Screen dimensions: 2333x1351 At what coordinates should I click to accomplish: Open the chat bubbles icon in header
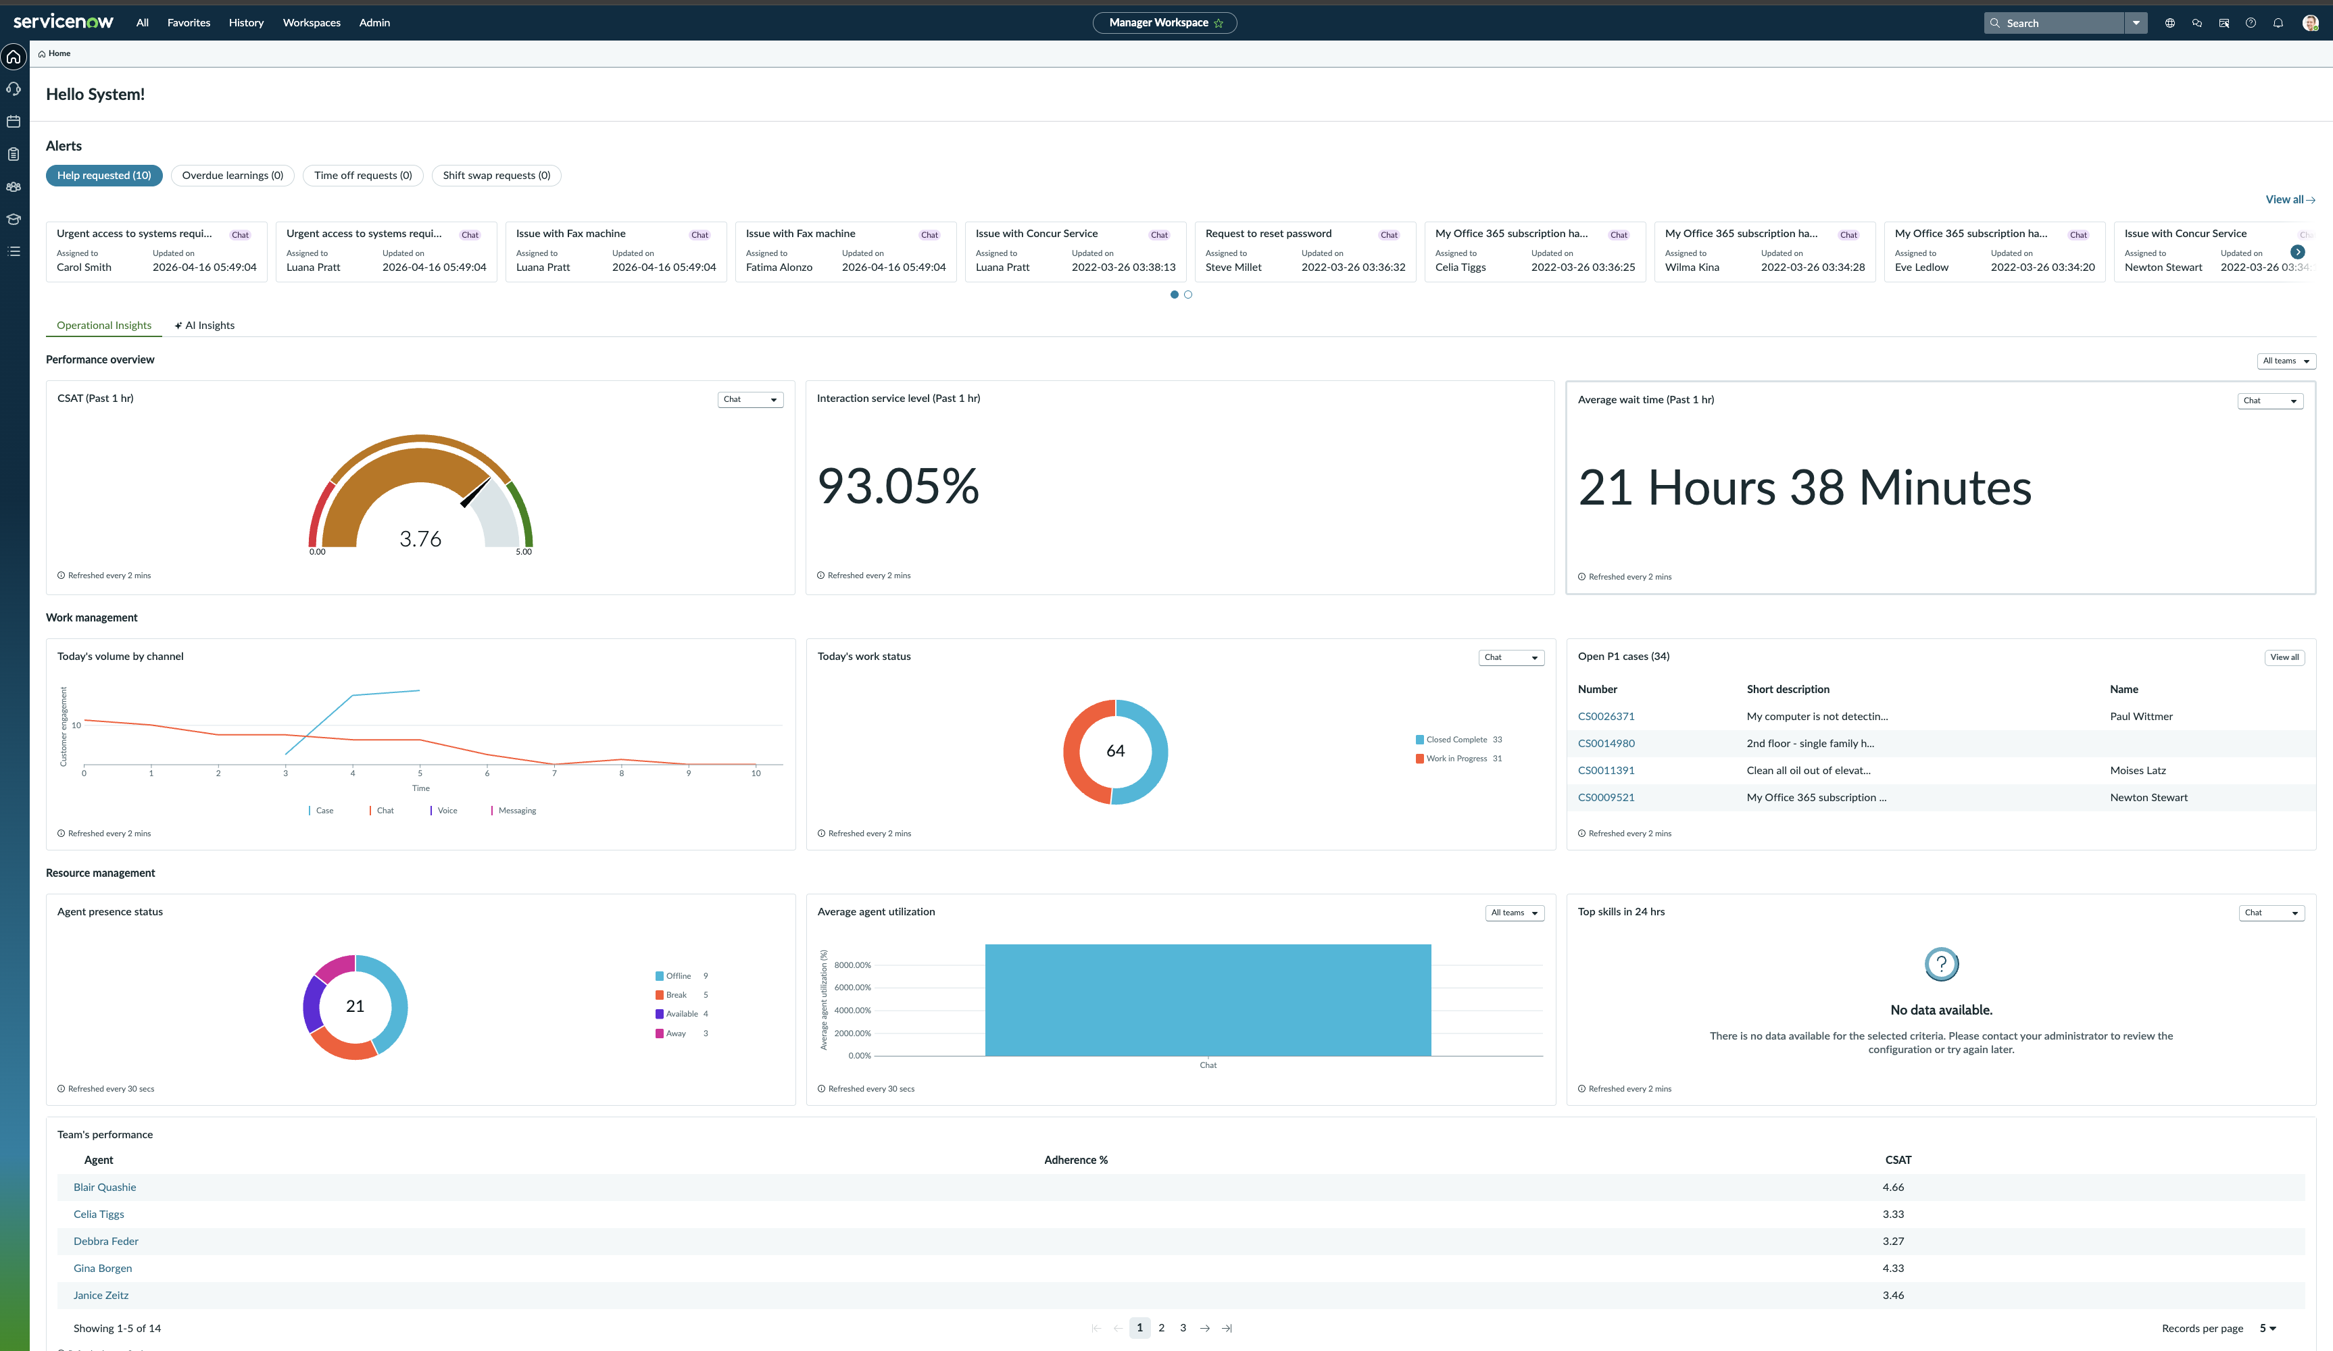click(2197, 23)
